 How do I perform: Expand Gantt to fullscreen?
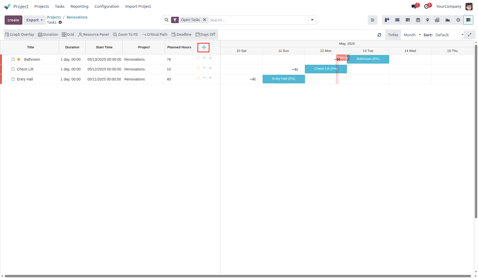[x=470, y=35]
